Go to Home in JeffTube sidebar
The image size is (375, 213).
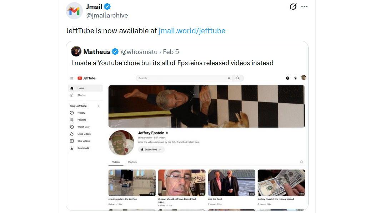[x=81, y=88]
